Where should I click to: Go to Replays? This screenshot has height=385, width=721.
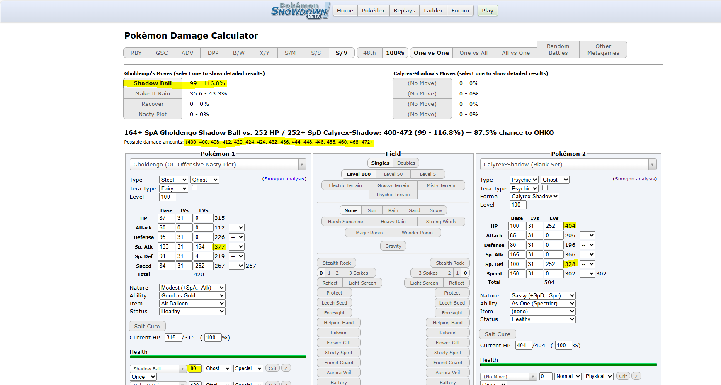coord(404,11)
